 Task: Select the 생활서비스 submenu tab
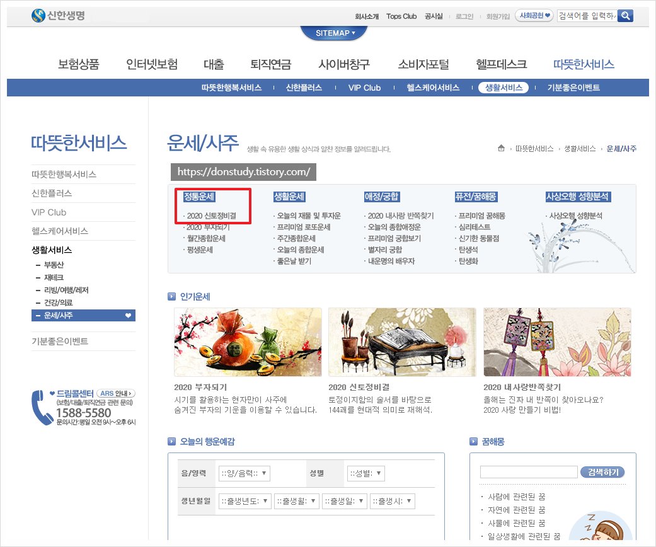504,88
